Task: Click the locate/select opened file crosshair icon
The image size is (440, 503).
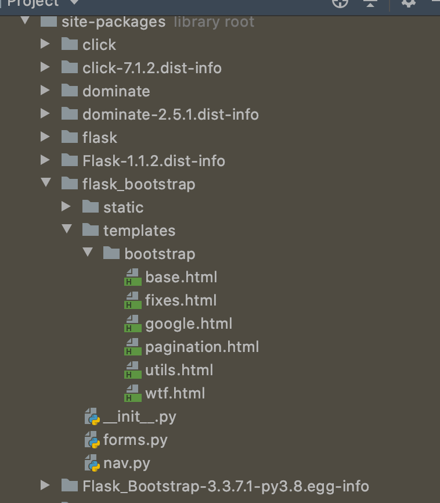Action: pyautogui.click(x=340, y=3)
